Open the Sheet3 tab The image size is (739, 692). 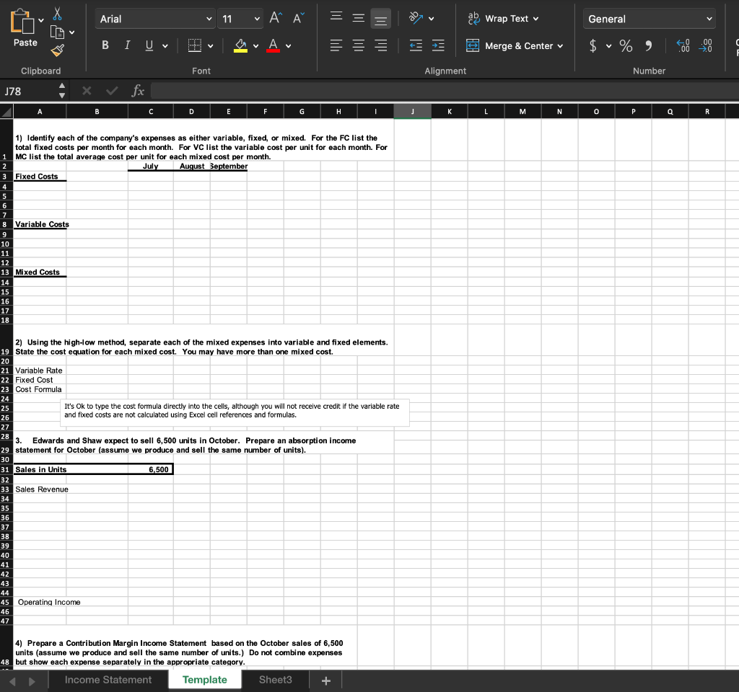tap(275, 680)
